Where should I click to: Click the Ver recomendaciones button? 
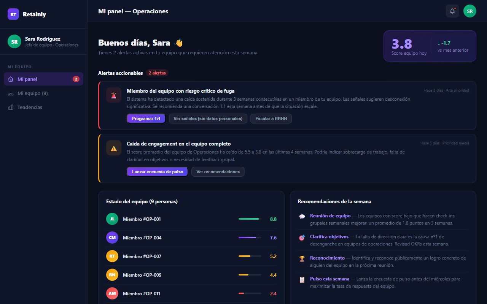click(x=218, y=172)
